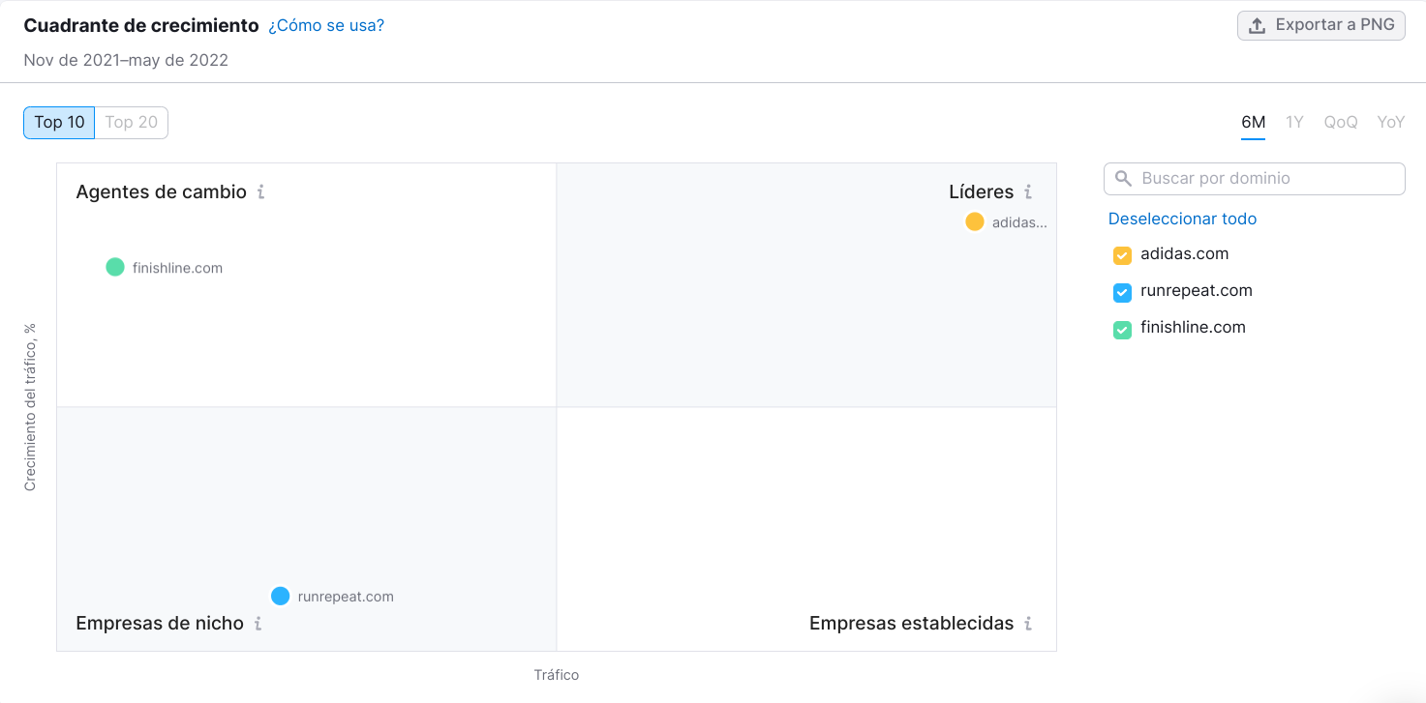Screen dimensions: 1426x703
Task: Select the 6M time range
Action: (x=1253, y=123)
